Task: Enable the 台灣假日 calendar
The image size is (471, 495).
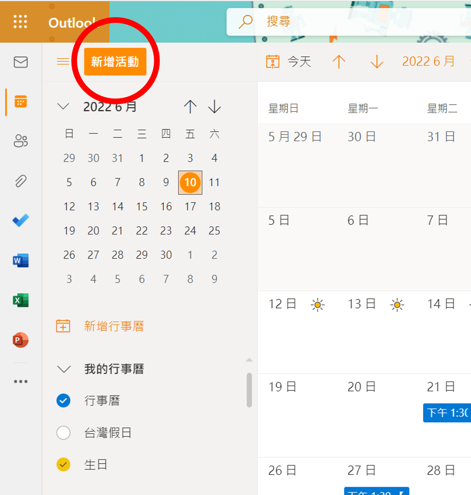Action: click(x=63, y=433)
